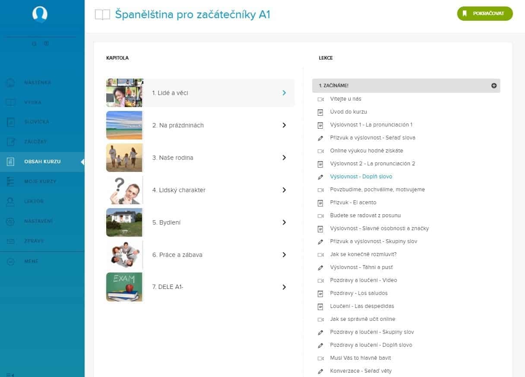Viewport: 525px width, 377px height.
Task: Open Nástěnka from the sidebar
Action: pyautogui.click(x=42, y=82)
